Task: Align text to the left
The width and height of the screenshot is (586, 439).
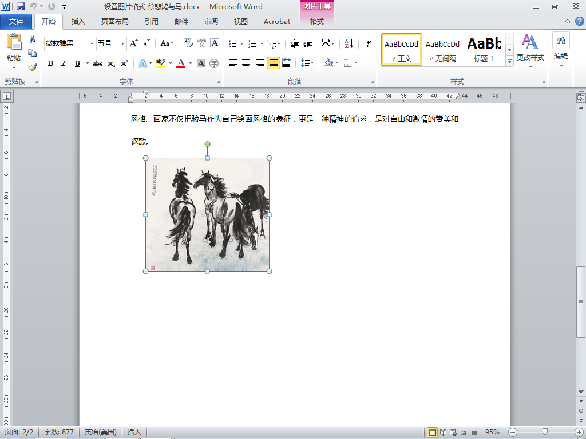Action: (x=232, y=63)
